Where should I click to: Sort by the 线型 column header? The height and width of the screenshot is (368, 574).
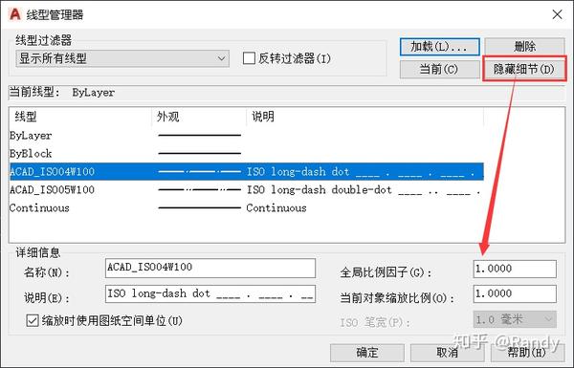point(80,117)
